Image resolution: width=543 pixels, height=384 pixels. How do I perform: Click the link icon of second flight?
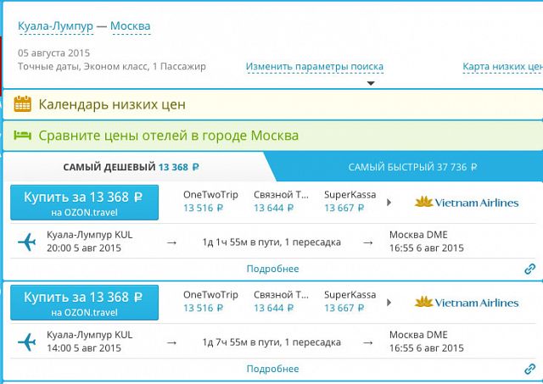(x=529, y=369)
